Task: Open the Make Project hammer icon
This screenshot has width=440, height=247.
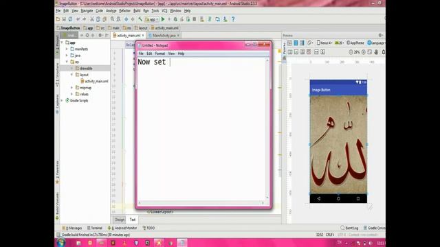Action: (x=140, y=19)
